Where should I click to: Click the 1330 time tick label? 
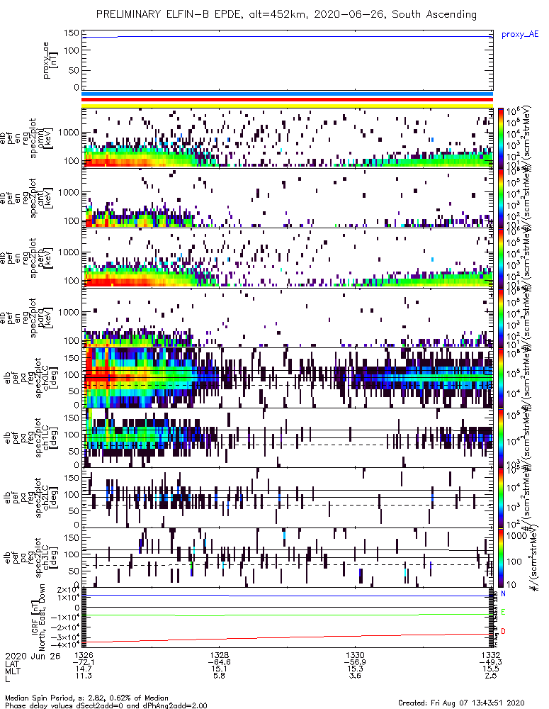point(355,655)
